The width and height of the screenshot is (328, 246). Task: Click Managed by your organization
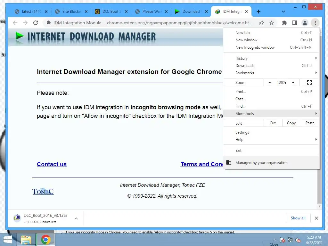coord(271,162)
